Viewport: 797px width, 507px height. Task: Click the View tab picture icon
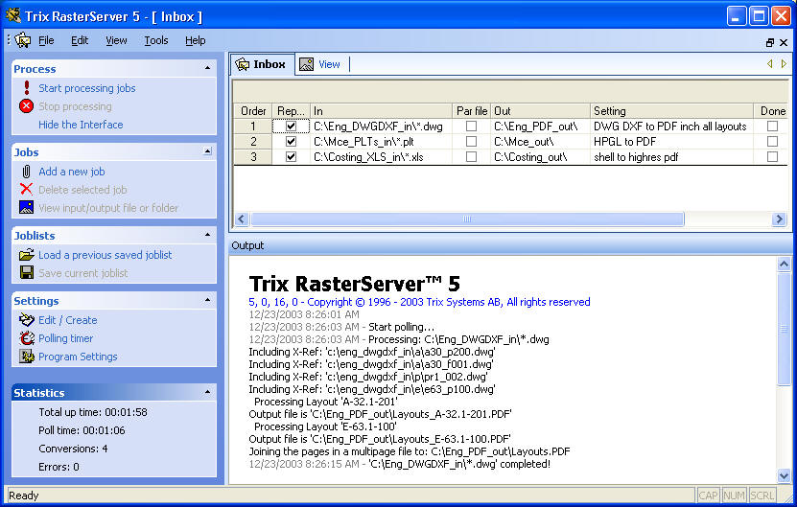click(x=306, y=64)
